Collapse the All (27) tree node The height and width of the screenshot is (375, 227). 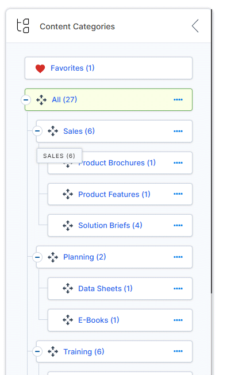pos(26,100)
